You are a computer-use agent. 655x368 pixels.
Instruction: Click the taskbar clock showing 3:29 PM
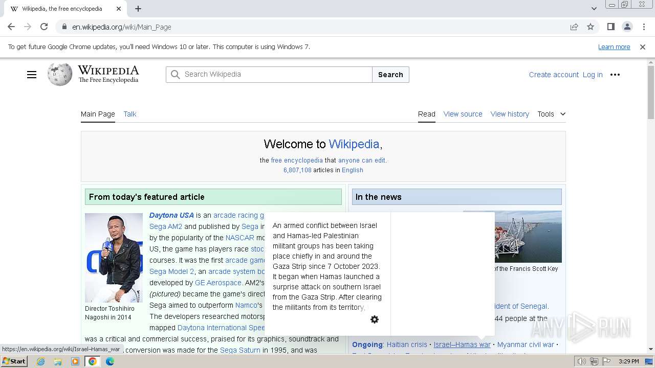click(628, 361)
